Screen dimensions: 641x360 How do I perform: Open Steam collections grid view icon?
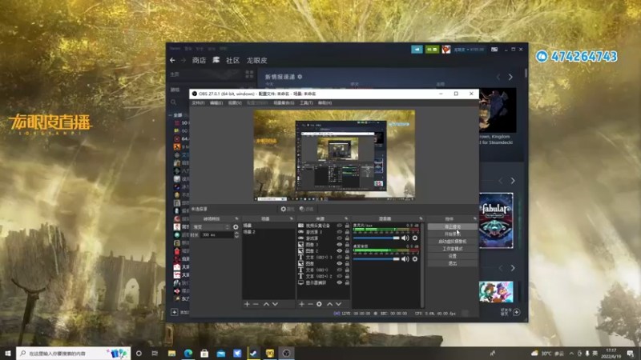(x=249, y=74)
